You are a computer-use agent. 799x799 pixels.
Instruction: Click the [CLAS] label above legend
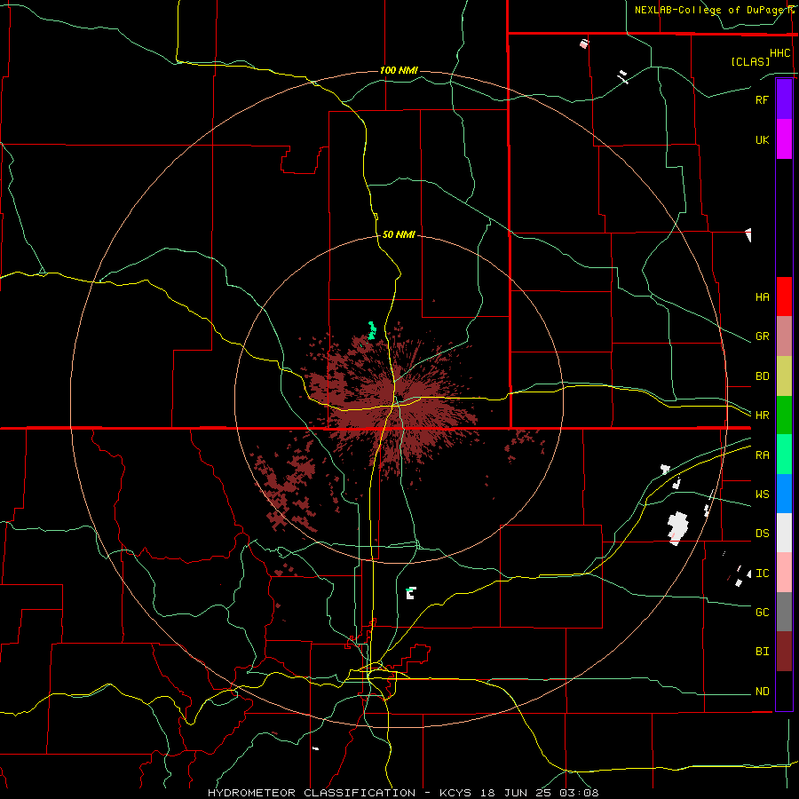(749, 61)
